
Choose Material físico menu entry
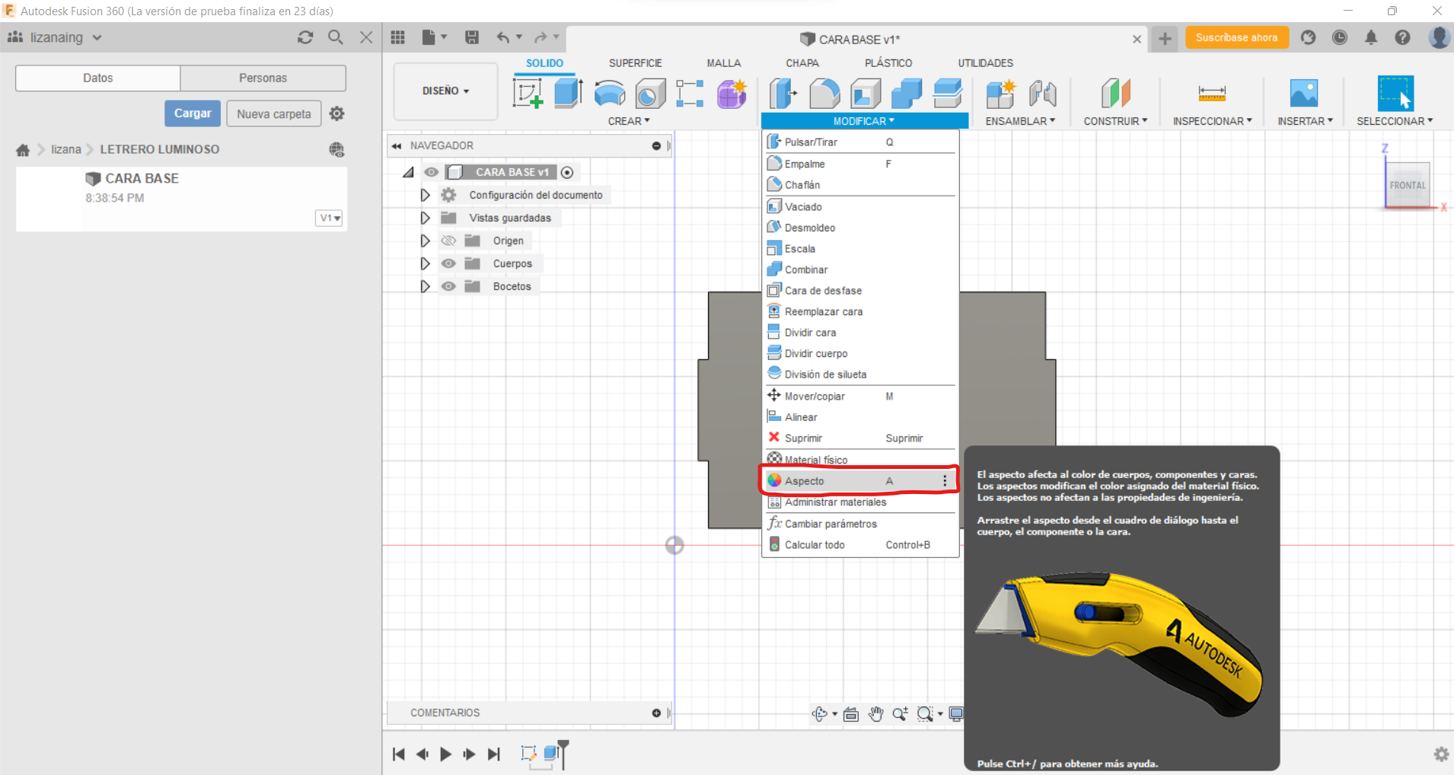point(860,460)
